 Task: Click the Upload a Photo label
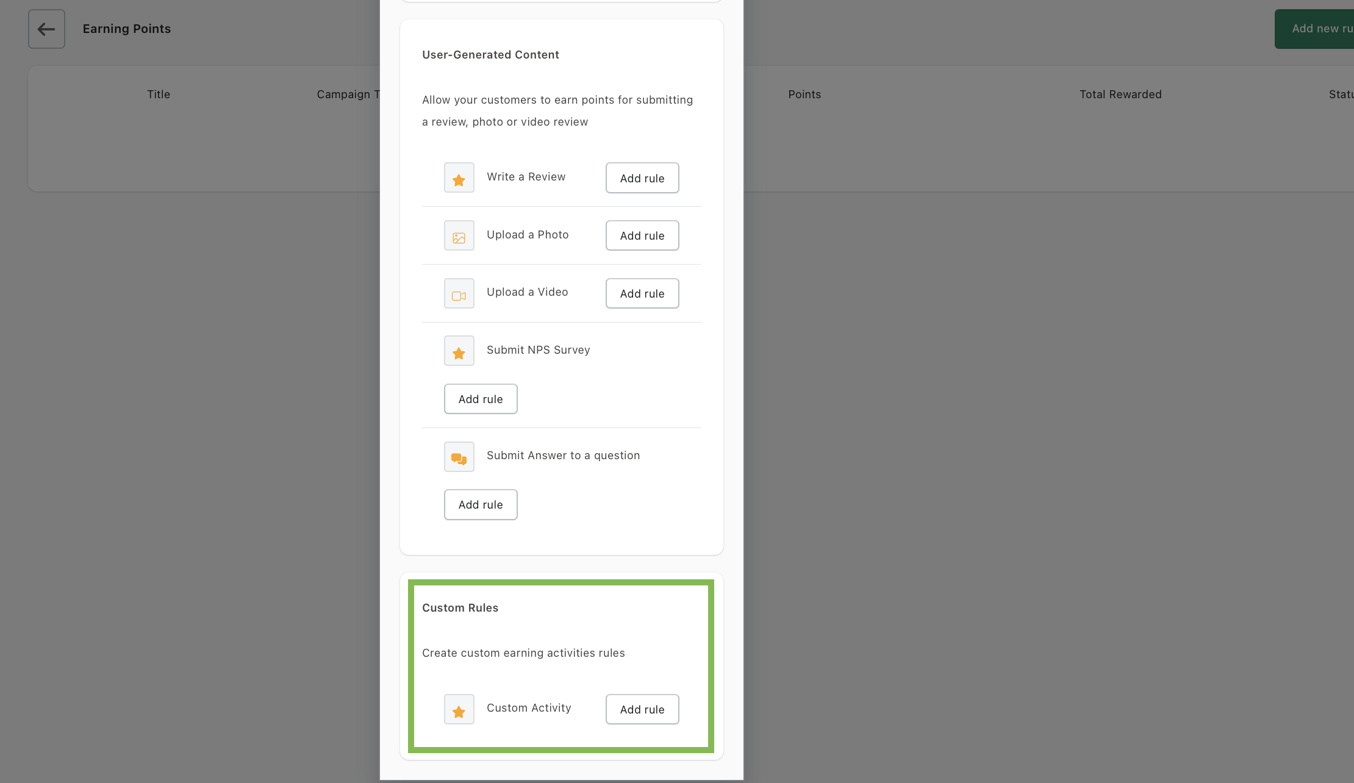coord(528,235)
